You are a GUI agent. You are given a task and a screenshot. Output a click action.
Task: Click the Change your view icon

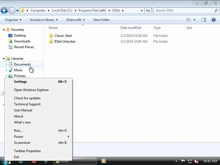(x=188, y=20)
